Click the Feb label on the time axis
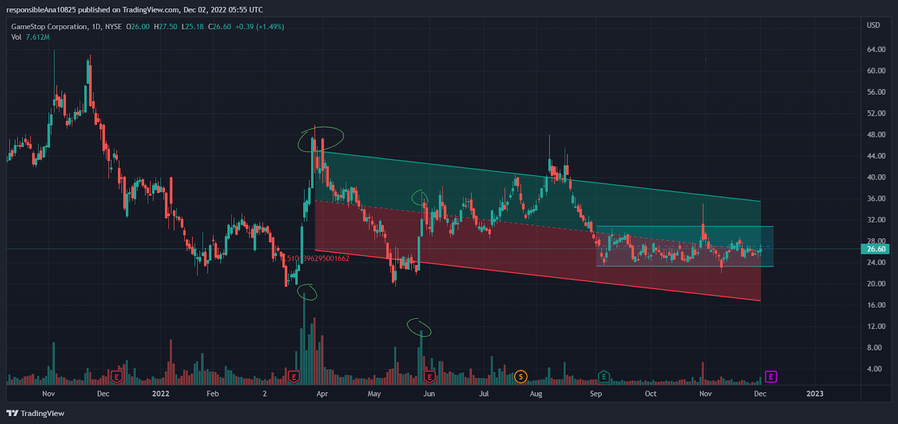Screen dimensions: 898x424 pyautogui.click(x=213, y=394)
